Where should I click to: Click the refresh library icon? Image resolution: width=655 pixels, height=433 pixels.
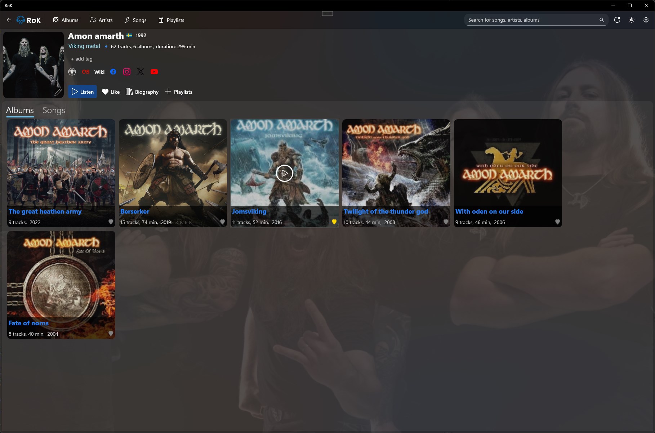[617, 20]
